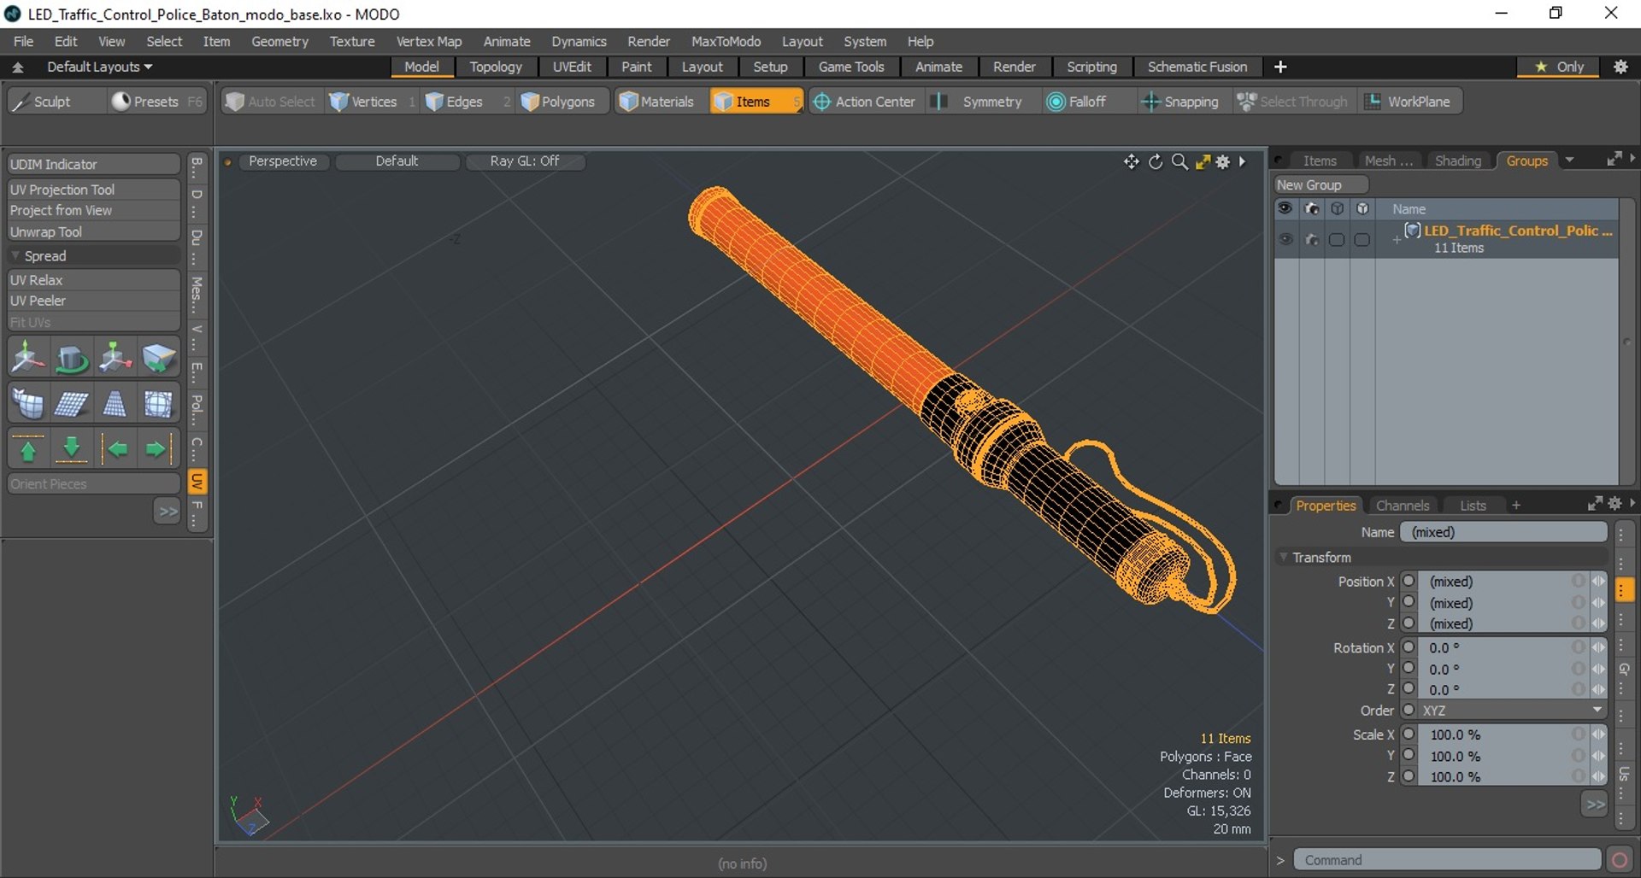Open the Groups tab dropdown arrow
This screenshot has height=878, width=1641.
click(1569, 161)
